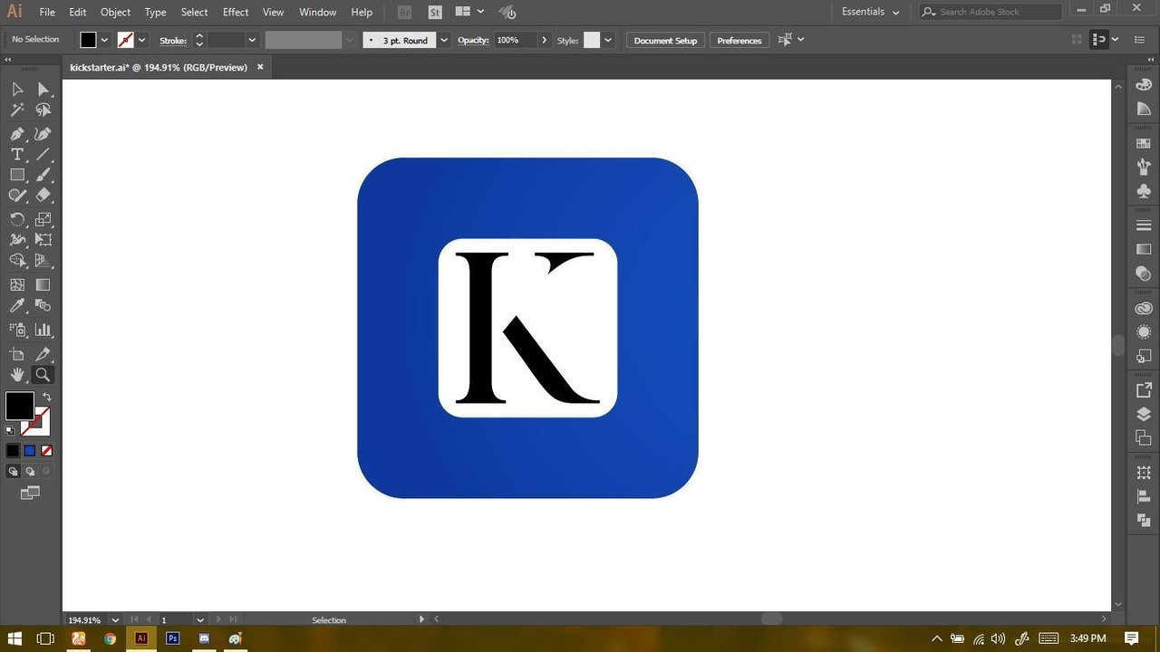Screen dimensions: 1160x652
Task: Select the Mesh tool
Action: tap(17, 284)
